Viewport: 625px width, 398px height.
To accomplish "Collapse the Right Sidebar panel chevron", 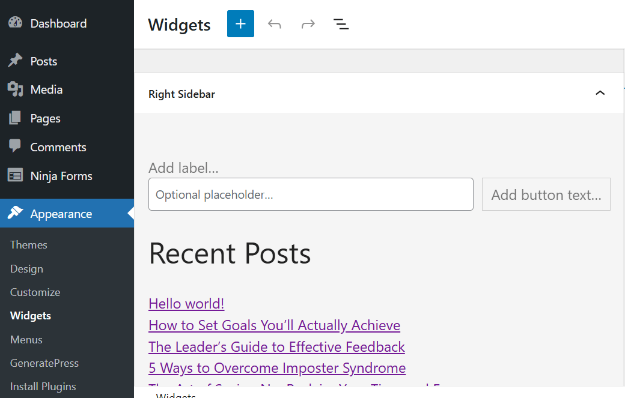I will [x=599, y=93].
